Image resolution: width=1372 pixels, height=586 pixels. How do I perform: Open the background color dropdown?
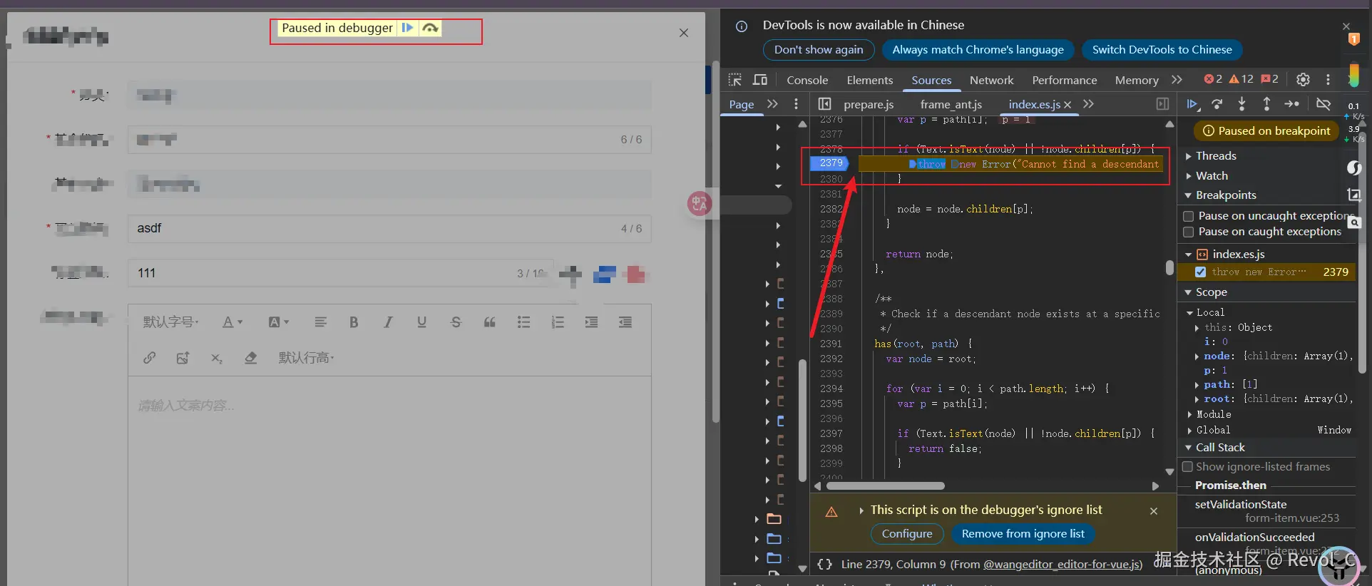[279, 322]
